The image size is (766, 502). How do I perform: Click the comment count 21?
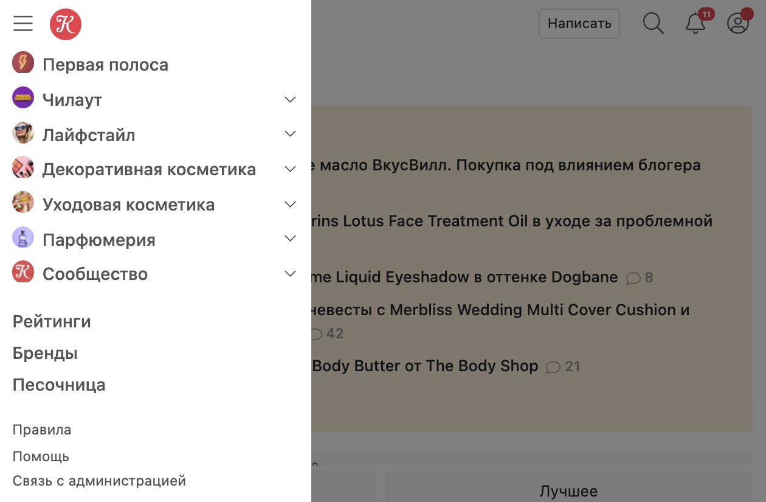(x=573, y=367)
